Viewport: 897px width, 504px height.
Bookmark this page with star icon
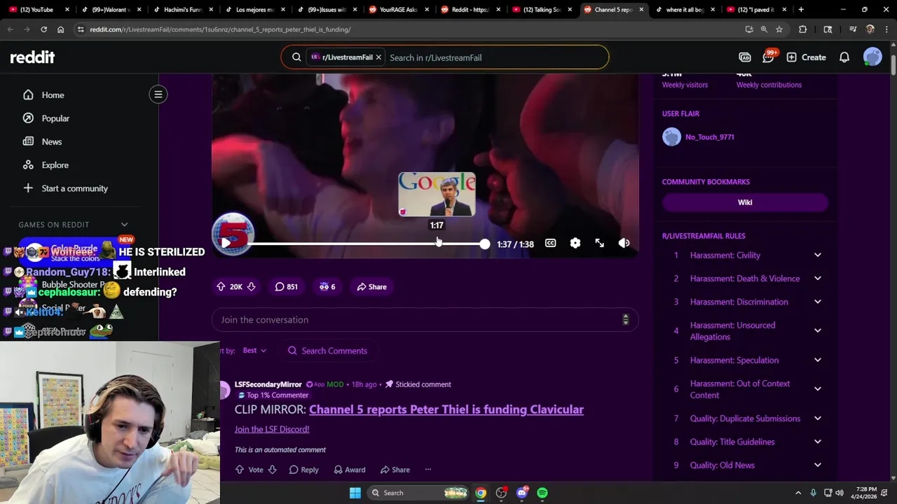(x=779, y=29)
